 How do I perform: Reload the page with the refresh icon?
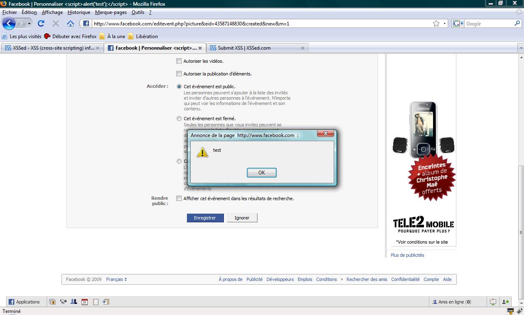[41, 23]
